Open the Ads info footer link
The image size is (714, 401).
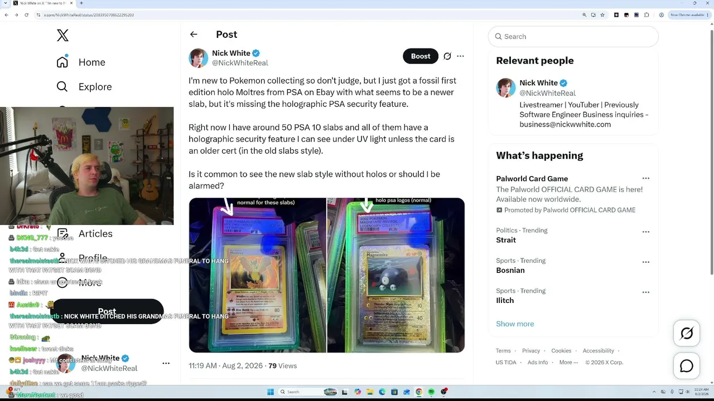pyautogui.click(x=538, y=363)
